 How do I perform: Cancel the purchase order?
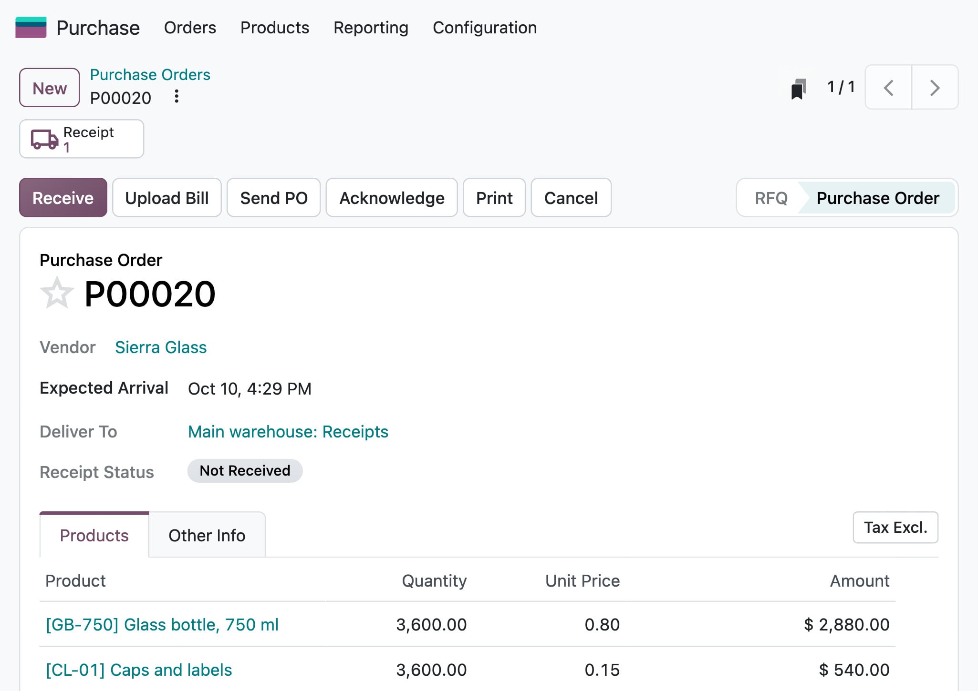coord(571,198)
